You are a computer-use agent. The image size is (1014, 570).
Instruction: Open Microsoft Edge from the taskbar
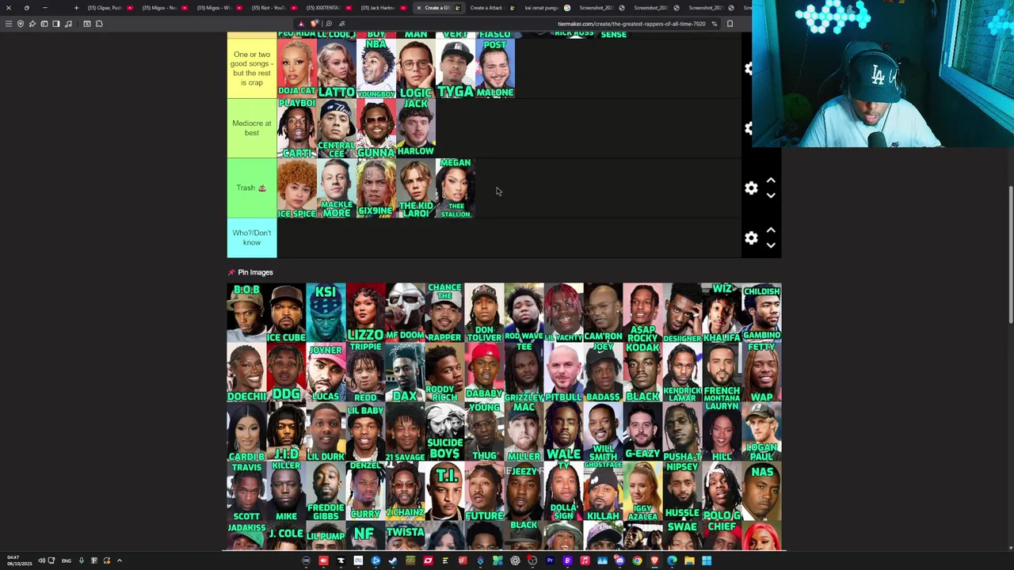pyautogui.click(x=672, y=561)
